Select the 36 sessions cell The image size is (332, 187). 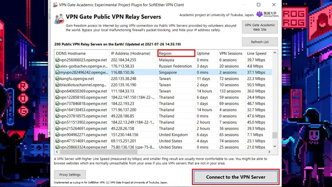(x=229, y=128)
